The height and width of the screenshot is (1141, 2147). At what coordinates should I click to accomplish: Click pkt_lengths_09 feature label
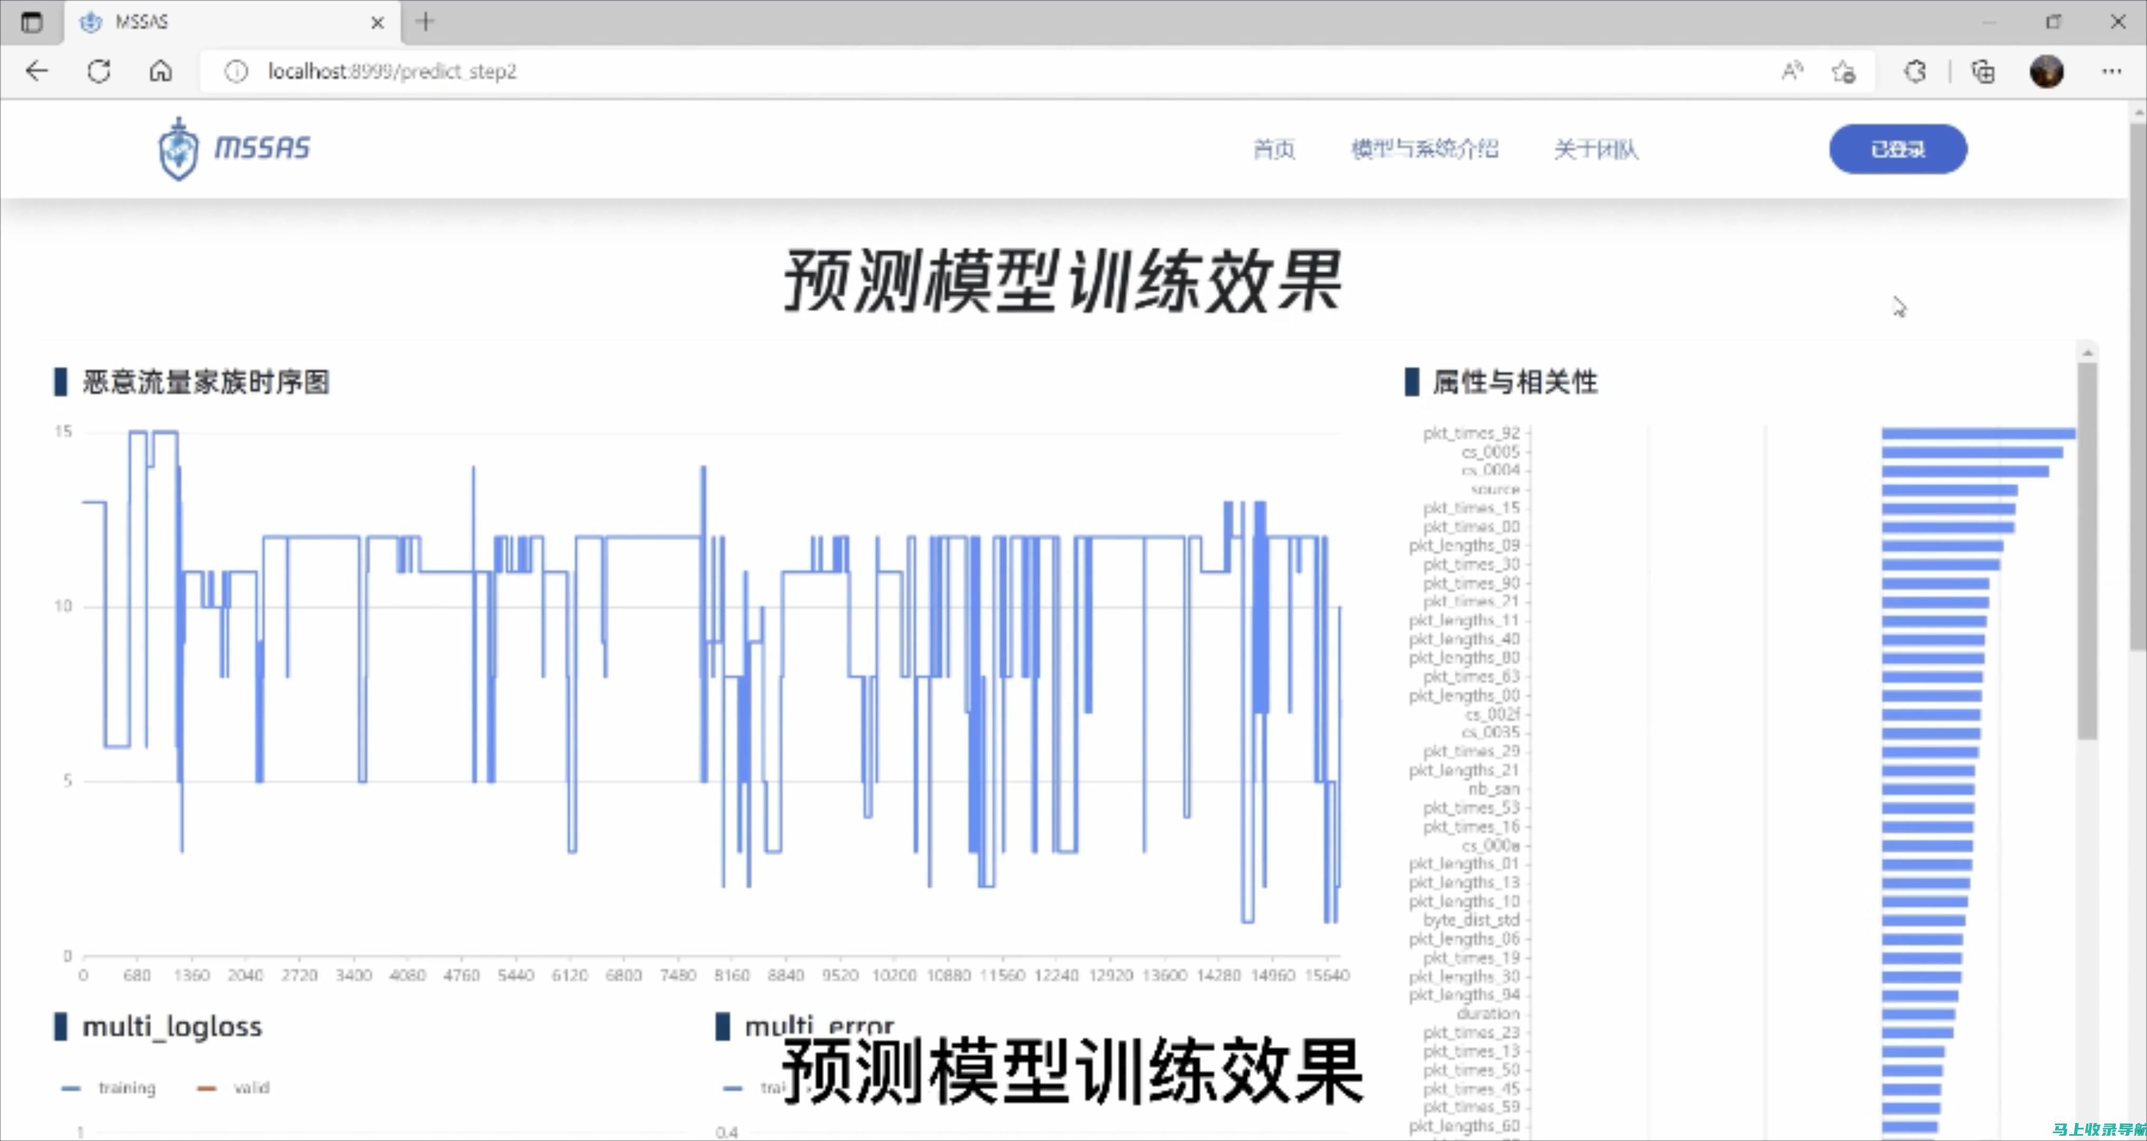pyautogui.click(x=1464, y=545)
